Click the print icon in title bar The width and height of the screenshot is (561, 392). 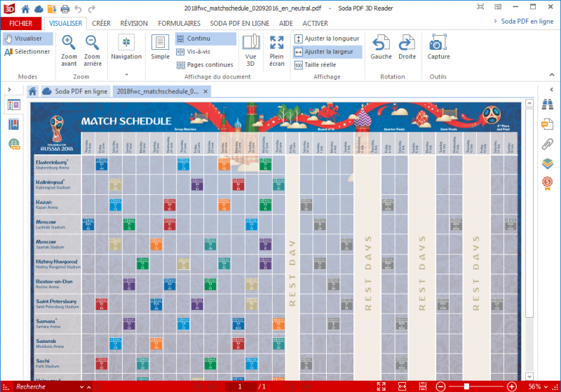tap(65, 8)
